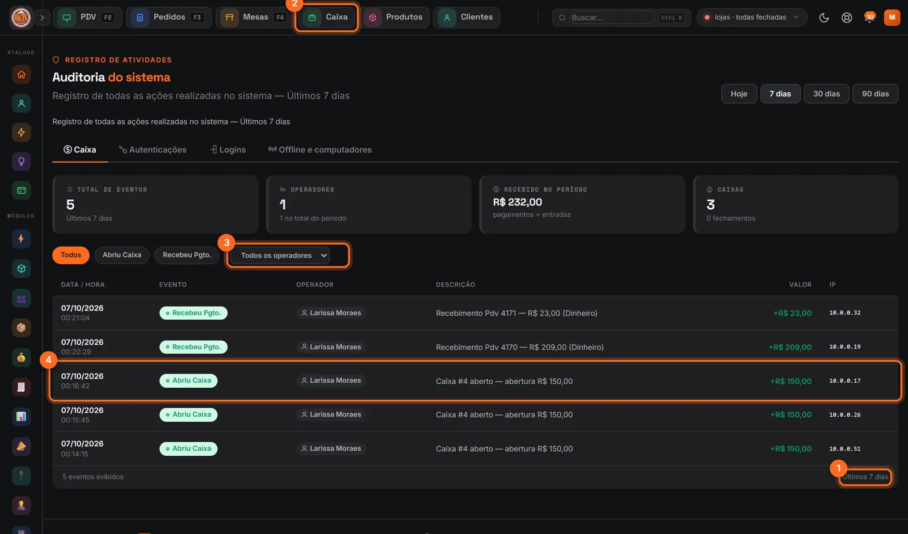This screenshot has width=908, height=534.
Task: Open the cardboard package module icon
Action: [x=21, y=328]
